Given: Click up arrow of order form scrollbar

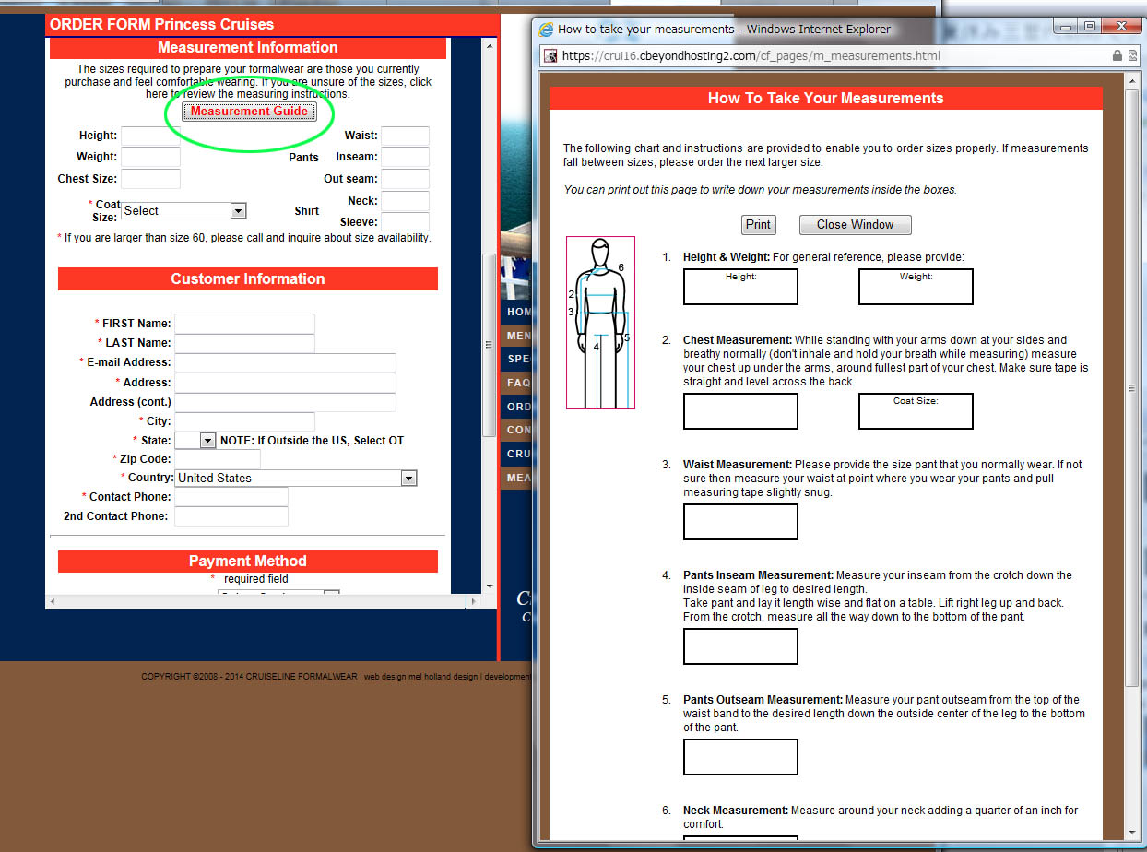Looking at the screenshot, I should (x=489, y=44).
